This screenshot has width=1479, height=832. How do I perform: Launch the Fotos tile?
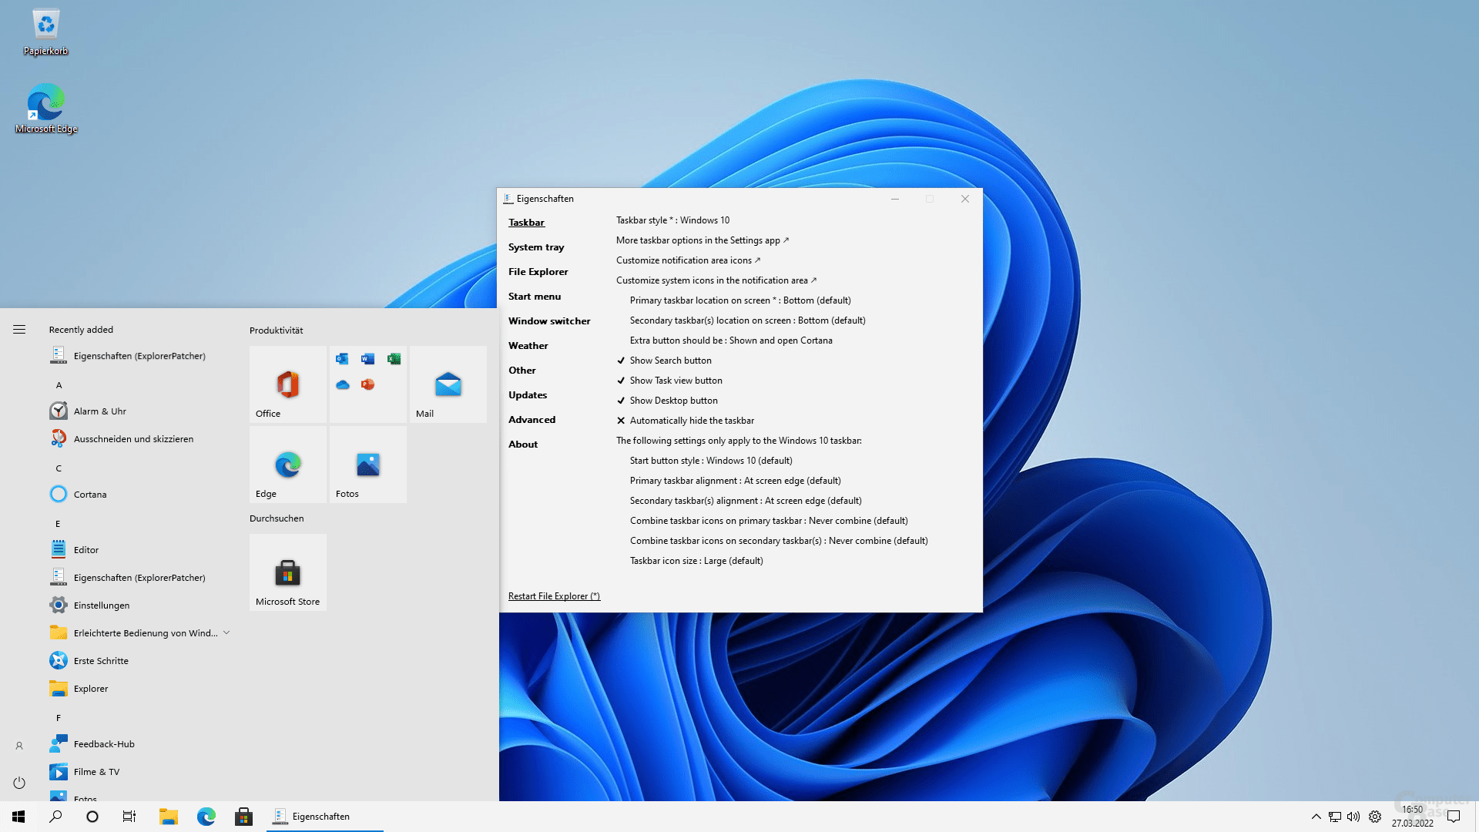coord(367,464)
